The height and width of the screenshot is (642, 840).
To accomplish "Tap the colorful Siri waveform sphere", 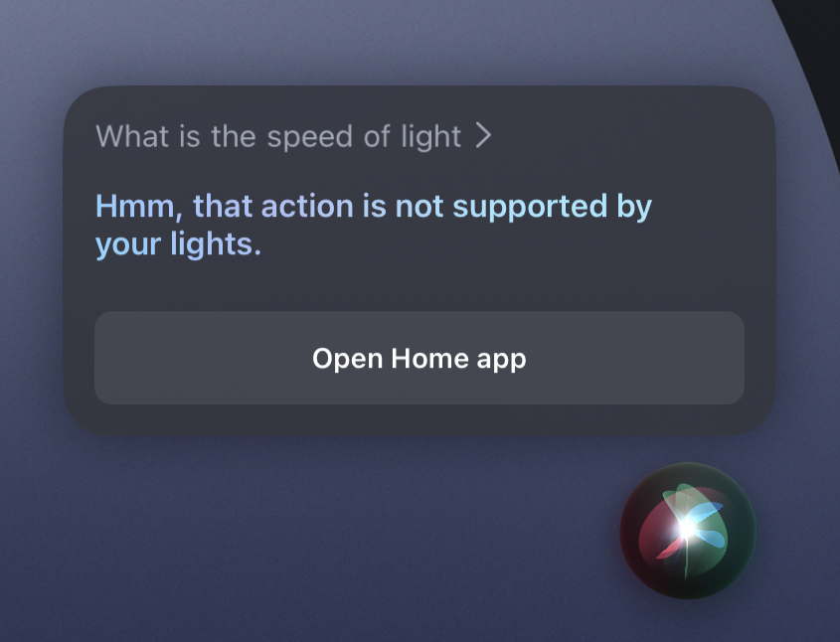I will 687,530.
